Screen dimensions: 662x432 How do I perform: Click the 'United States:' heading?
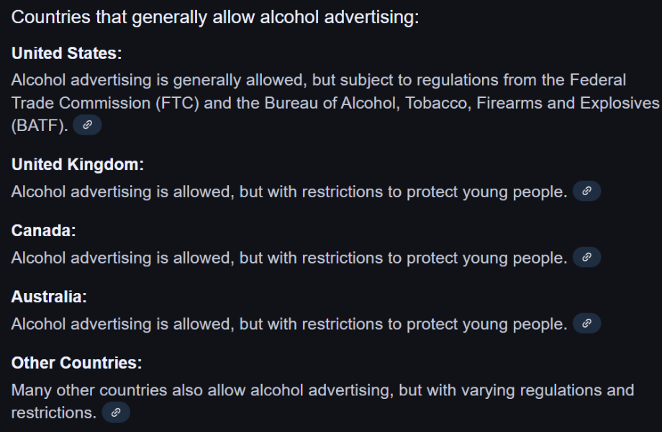tap(67, 53)
